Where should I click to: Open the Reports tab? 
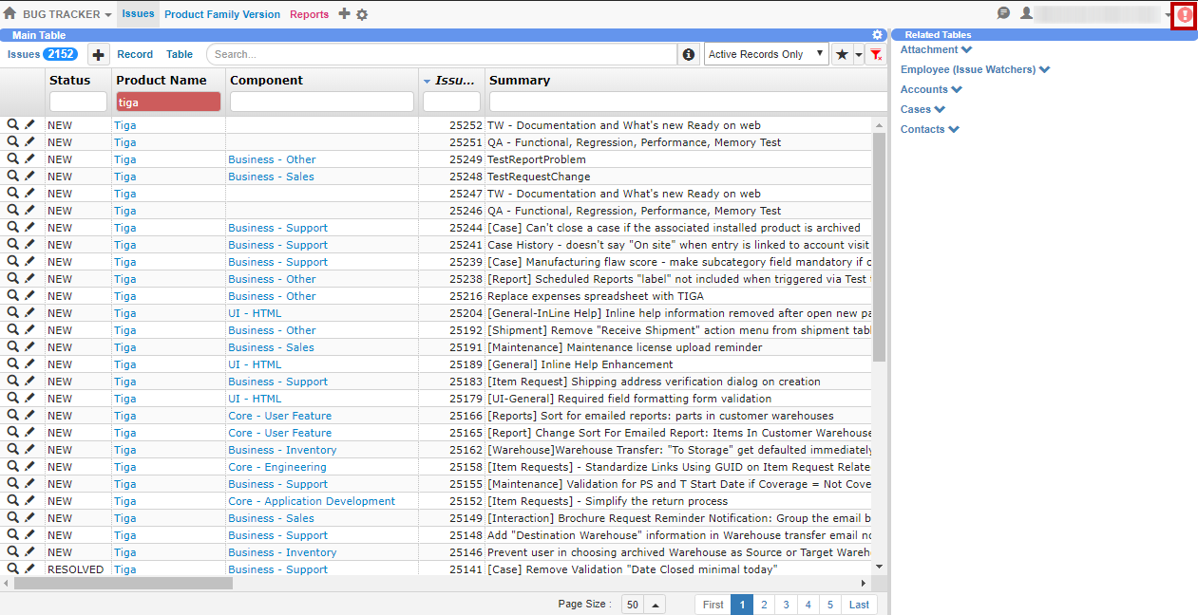pos(309,14)
